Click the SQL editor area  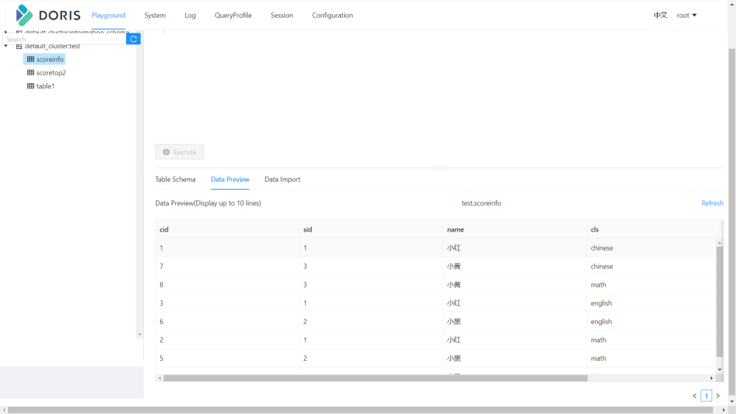pos(440,84)
